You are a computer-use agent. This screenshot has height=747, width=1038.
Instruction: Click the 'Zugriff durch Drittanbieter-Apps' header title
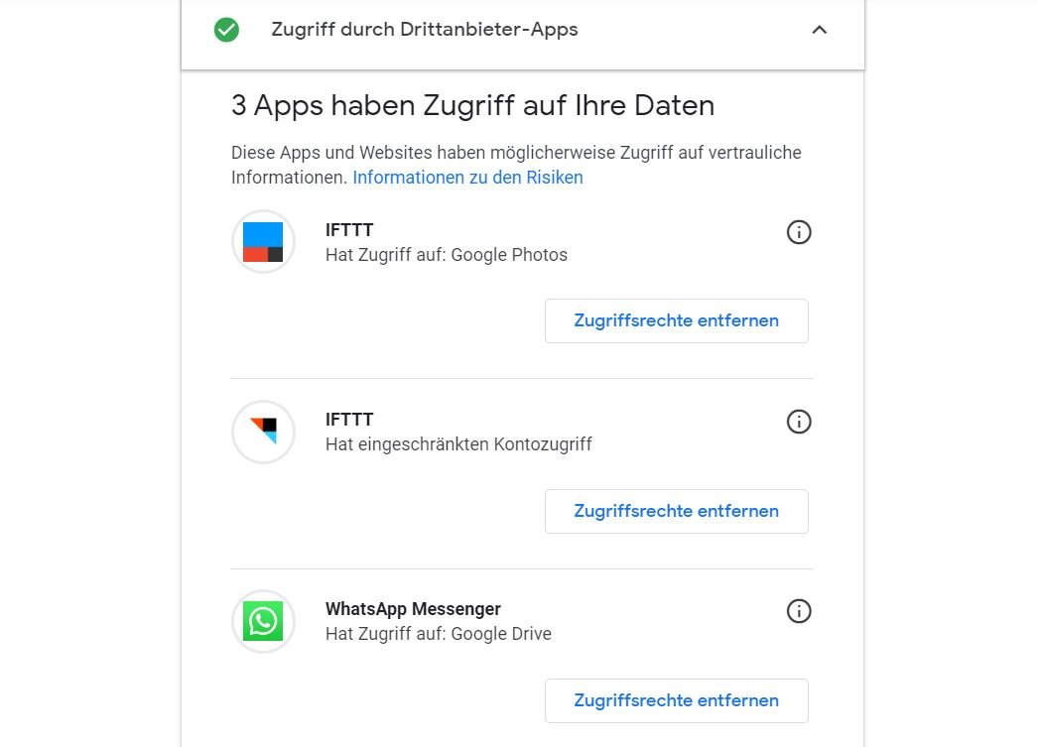tap(424, 30)
